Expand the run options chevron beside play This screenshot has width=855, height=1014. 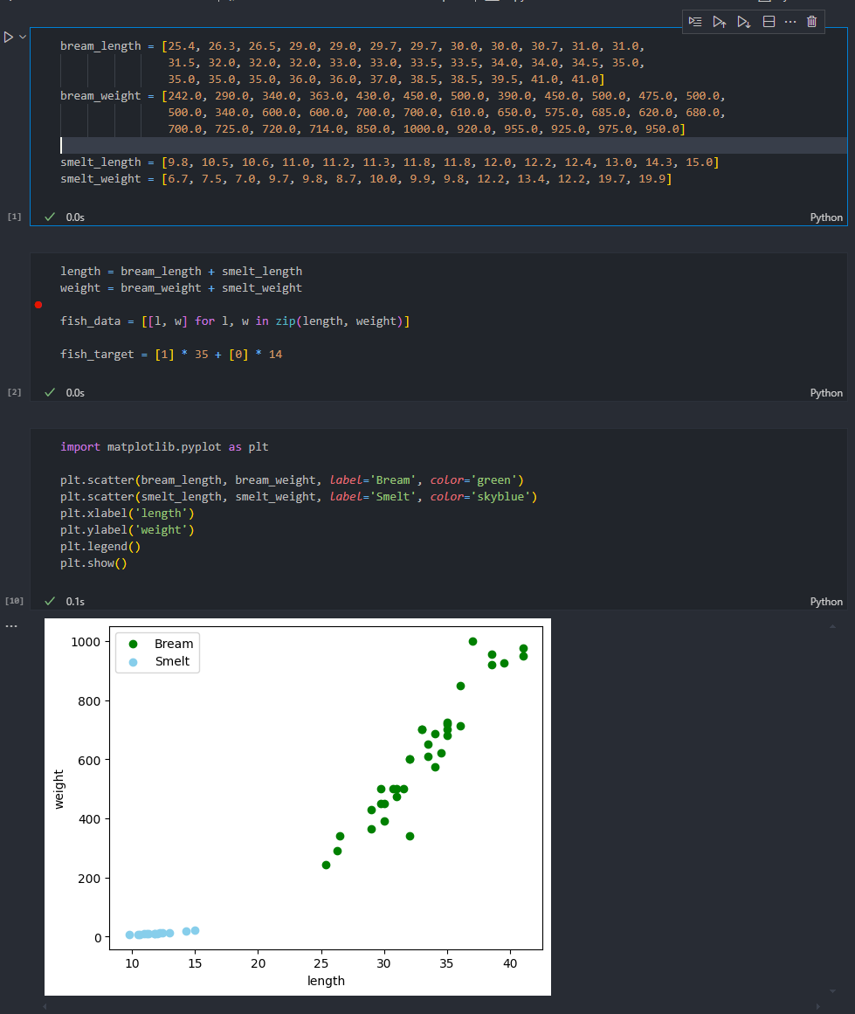click(x=23, y=37)
